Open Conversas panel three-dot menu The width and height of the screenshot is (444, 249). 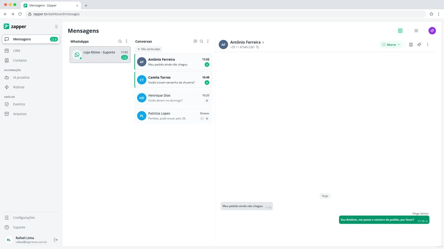coord(208,41)
